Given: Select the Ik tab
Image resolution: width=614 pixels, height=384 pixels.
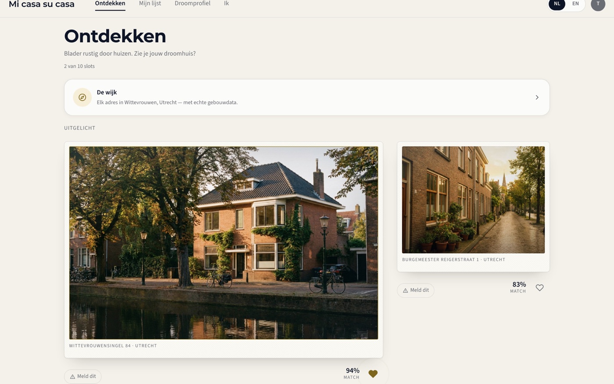Looking at the screenshot, I should point(226,4).
